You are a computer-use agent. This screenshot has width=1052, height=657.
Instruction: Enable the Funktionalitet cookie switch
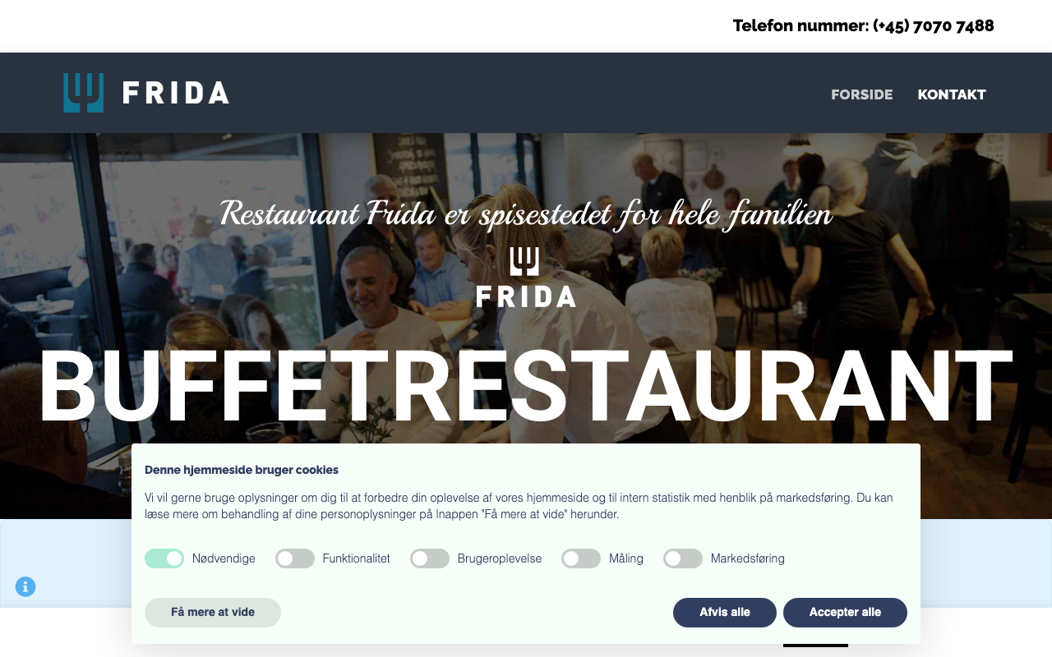click(295, 558)
